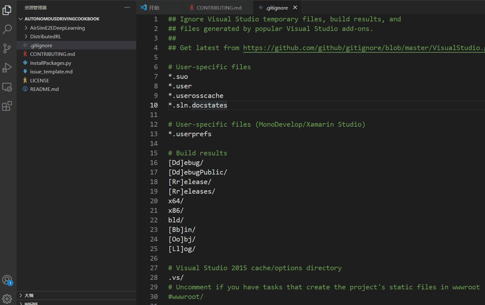Open the Run and Debug view
Screen dimensions: 485x305
[x=7, y=68]
